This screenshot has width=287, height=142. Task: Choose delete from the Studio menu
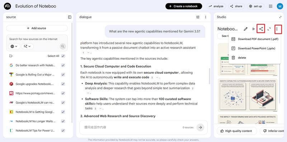tap(255, 58)
